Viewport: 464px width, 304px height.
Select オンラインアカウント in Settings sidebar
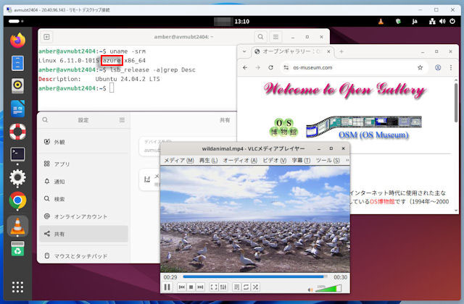coord(83,216)
